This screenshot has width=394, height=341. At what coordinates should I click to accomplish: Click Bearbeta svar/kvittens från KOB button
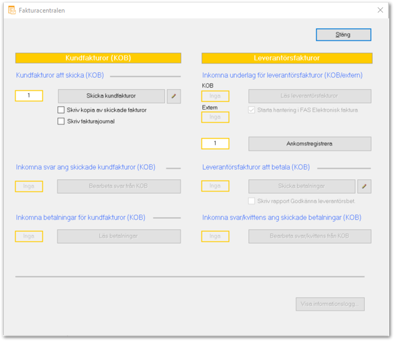[310, 236]
